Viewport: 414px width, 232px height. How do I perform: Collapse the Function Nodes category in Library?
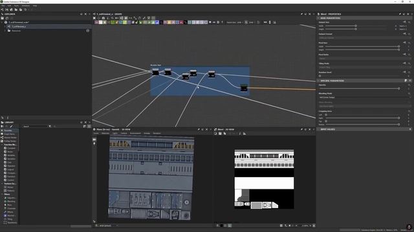[2, 144]
